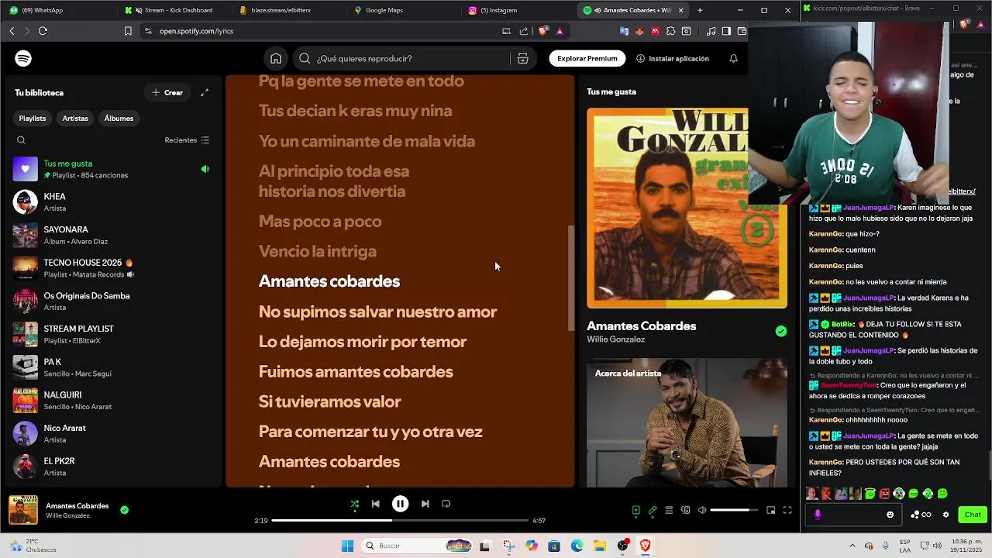Open a new browser tab
This screenshot has width=992, height=558.
(x=700, y=10)
